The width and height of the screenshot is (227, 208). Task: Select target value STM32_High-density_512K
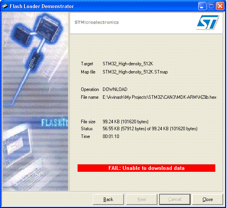[128, 64]
